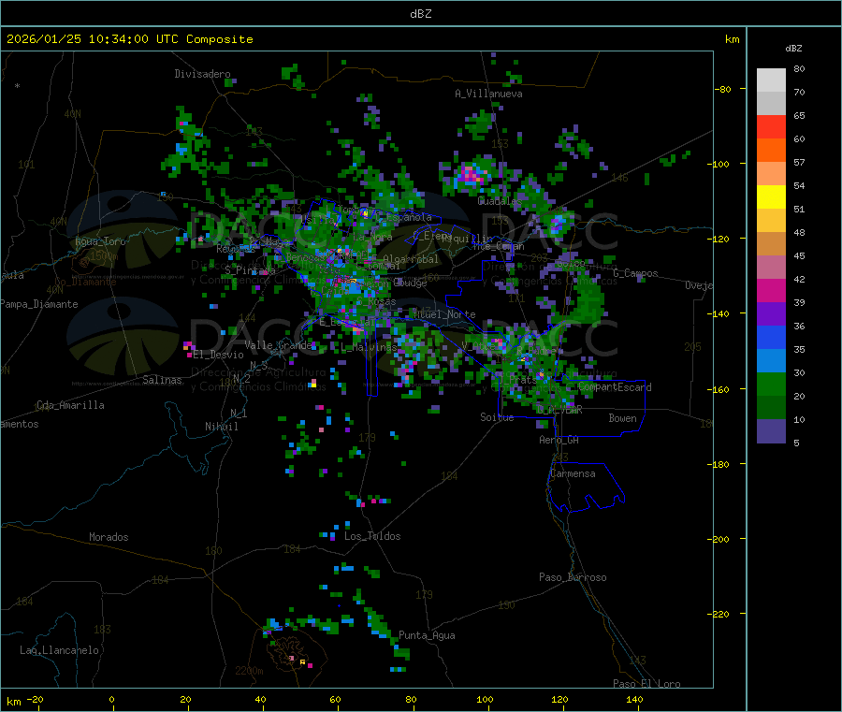Select the 'Guadales' location label
842x712 pixels.
pos(500,201)
